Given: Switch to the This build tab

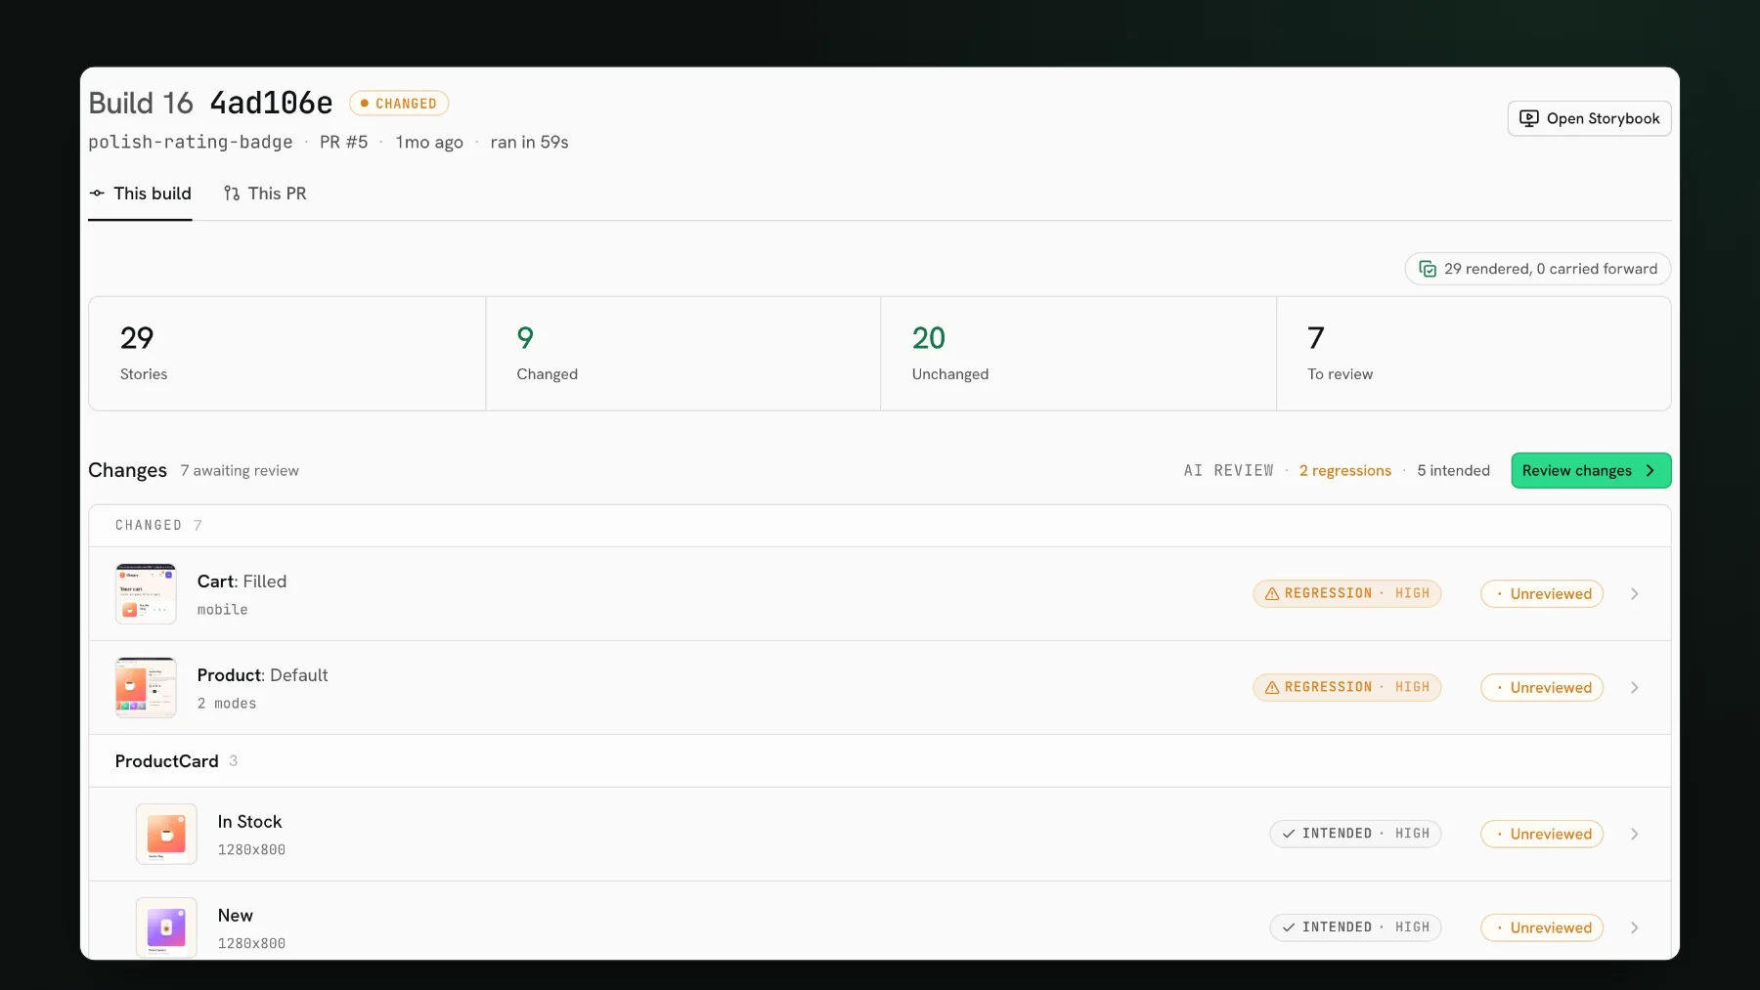Looking at the screenshot, I should tap(140, 194).
